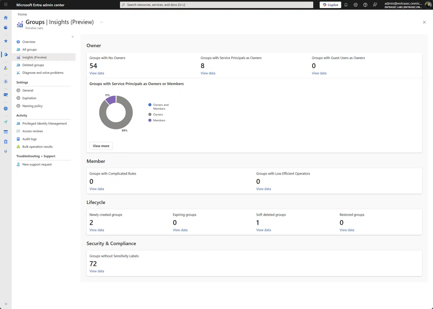Open the feedback icon in the top bar
This screenshot has height=309, width=433.
pos(375,5)
